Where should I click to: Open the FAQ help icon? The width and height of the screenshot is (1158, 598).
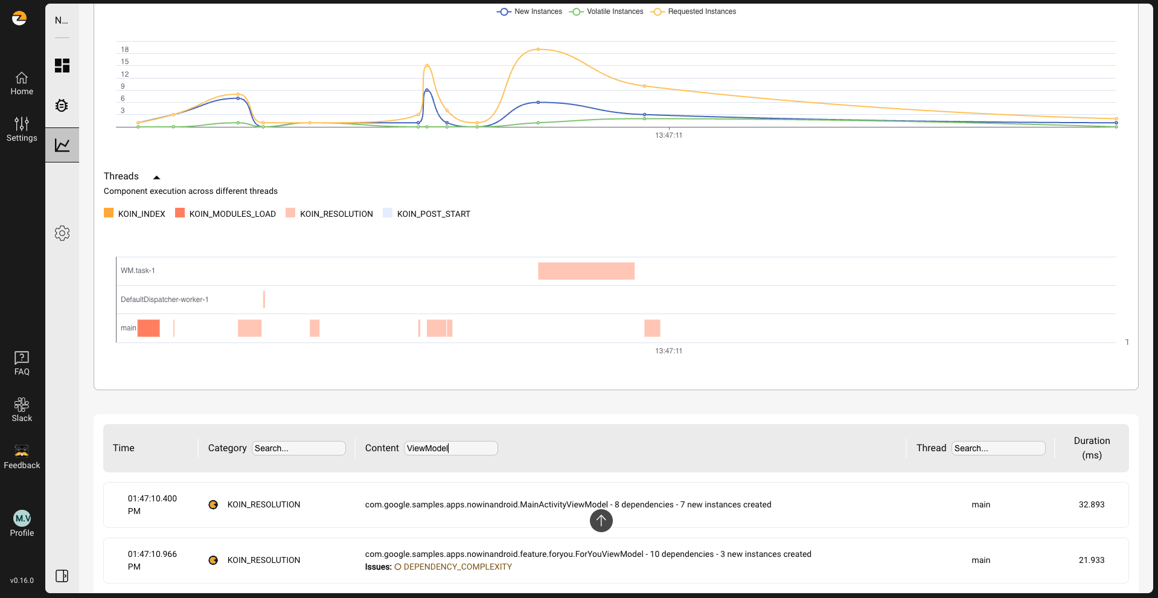(x=22, y=363)
